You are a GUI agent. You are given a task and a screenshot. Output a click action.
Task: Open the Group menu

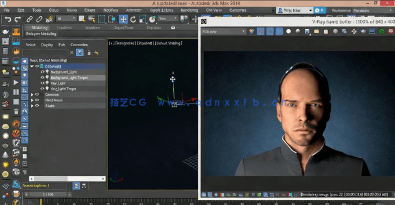pos(53,10)
